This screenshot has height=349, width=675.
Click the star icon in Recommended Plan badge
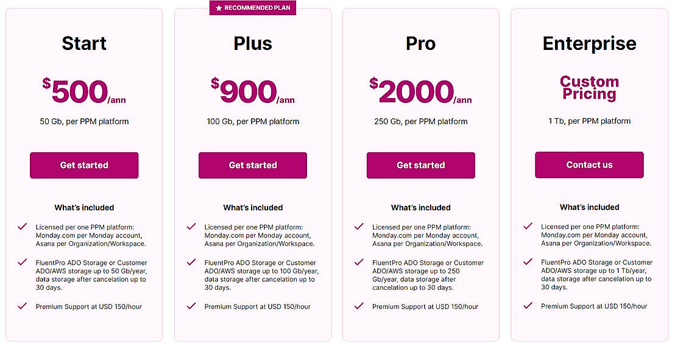tap(219, 8)
